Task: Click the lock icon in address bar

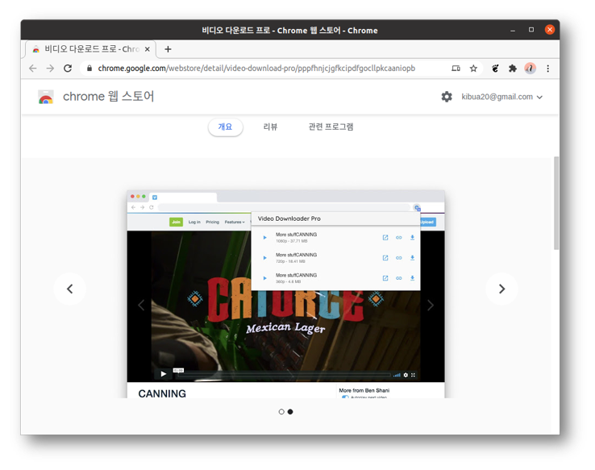Action: 89,69
